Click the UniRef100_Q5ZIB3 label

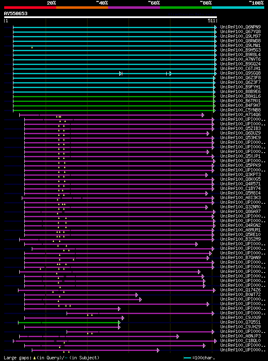(x=240, y=128)
